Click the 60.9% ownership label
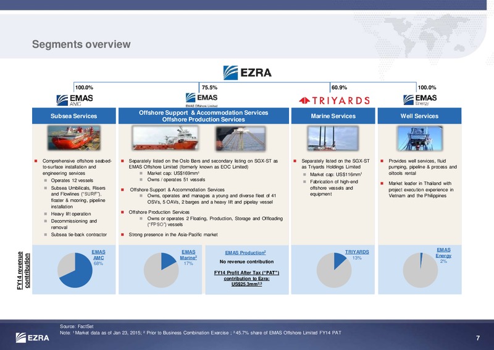This screenshot has width=494, height=350. click(339, 87)
